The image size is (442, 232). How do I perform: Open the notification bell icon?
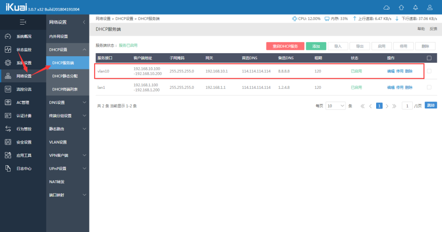[x=415, y=8]
